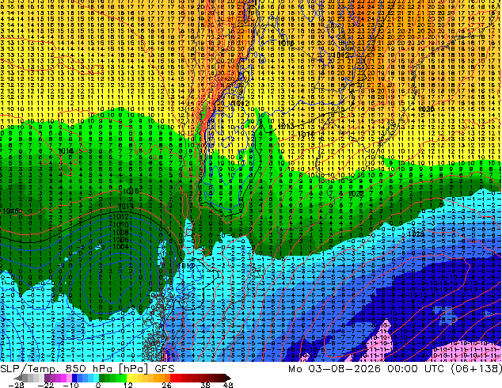Click the '26' legend value
The height and width of the screenshot is (388, 502).
pos(165,385)
